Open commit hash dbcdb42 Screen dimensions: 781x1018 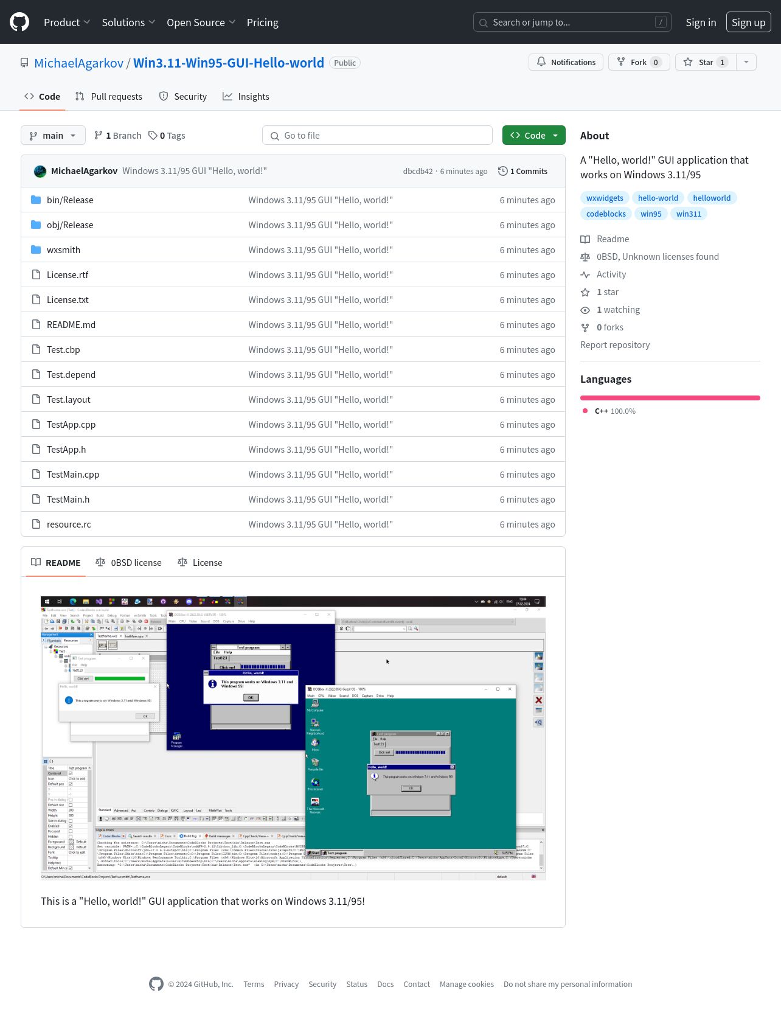click(x=418, y=171)
